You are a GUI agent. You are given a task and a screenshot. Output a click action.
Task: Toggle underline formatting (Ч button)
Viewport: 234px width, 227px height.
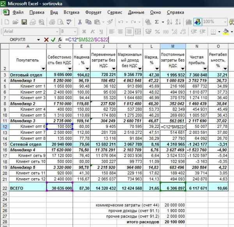(101, 31)
